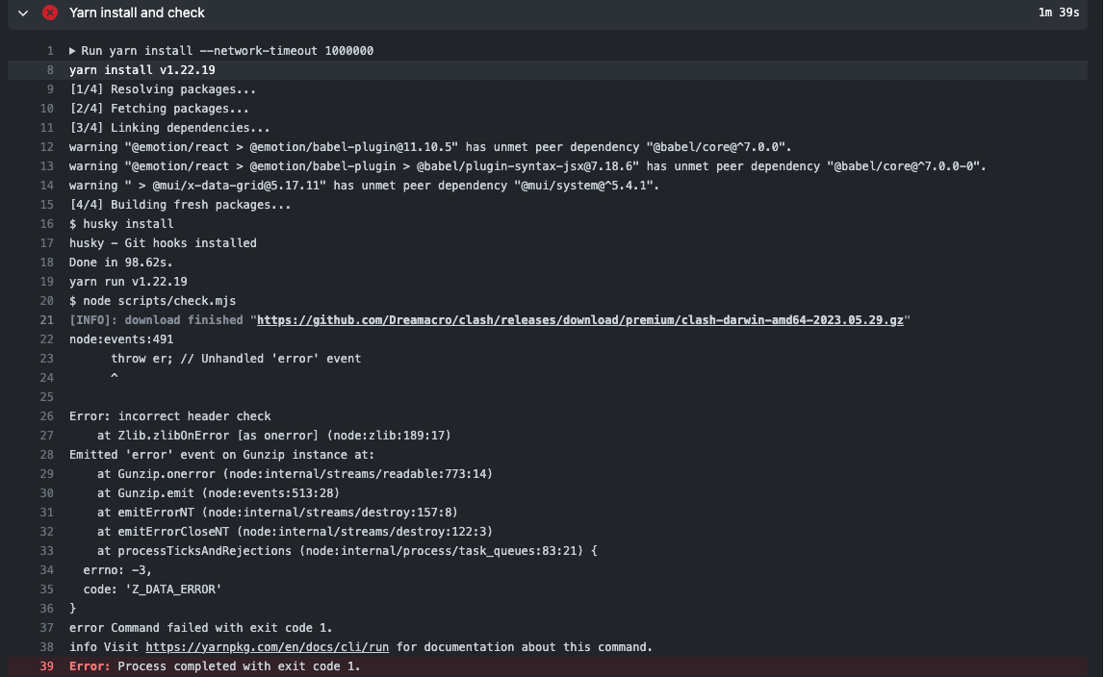The height and width of the screenshot is (677, 1105).
Task: Select the Error: incorrect header check line
Action: click(x=169, y=415)
